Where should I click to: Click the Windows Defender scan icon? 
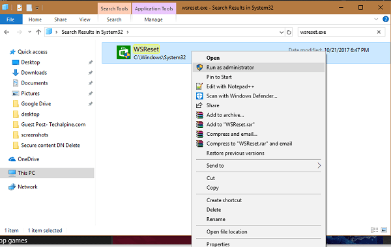[199, 96]
